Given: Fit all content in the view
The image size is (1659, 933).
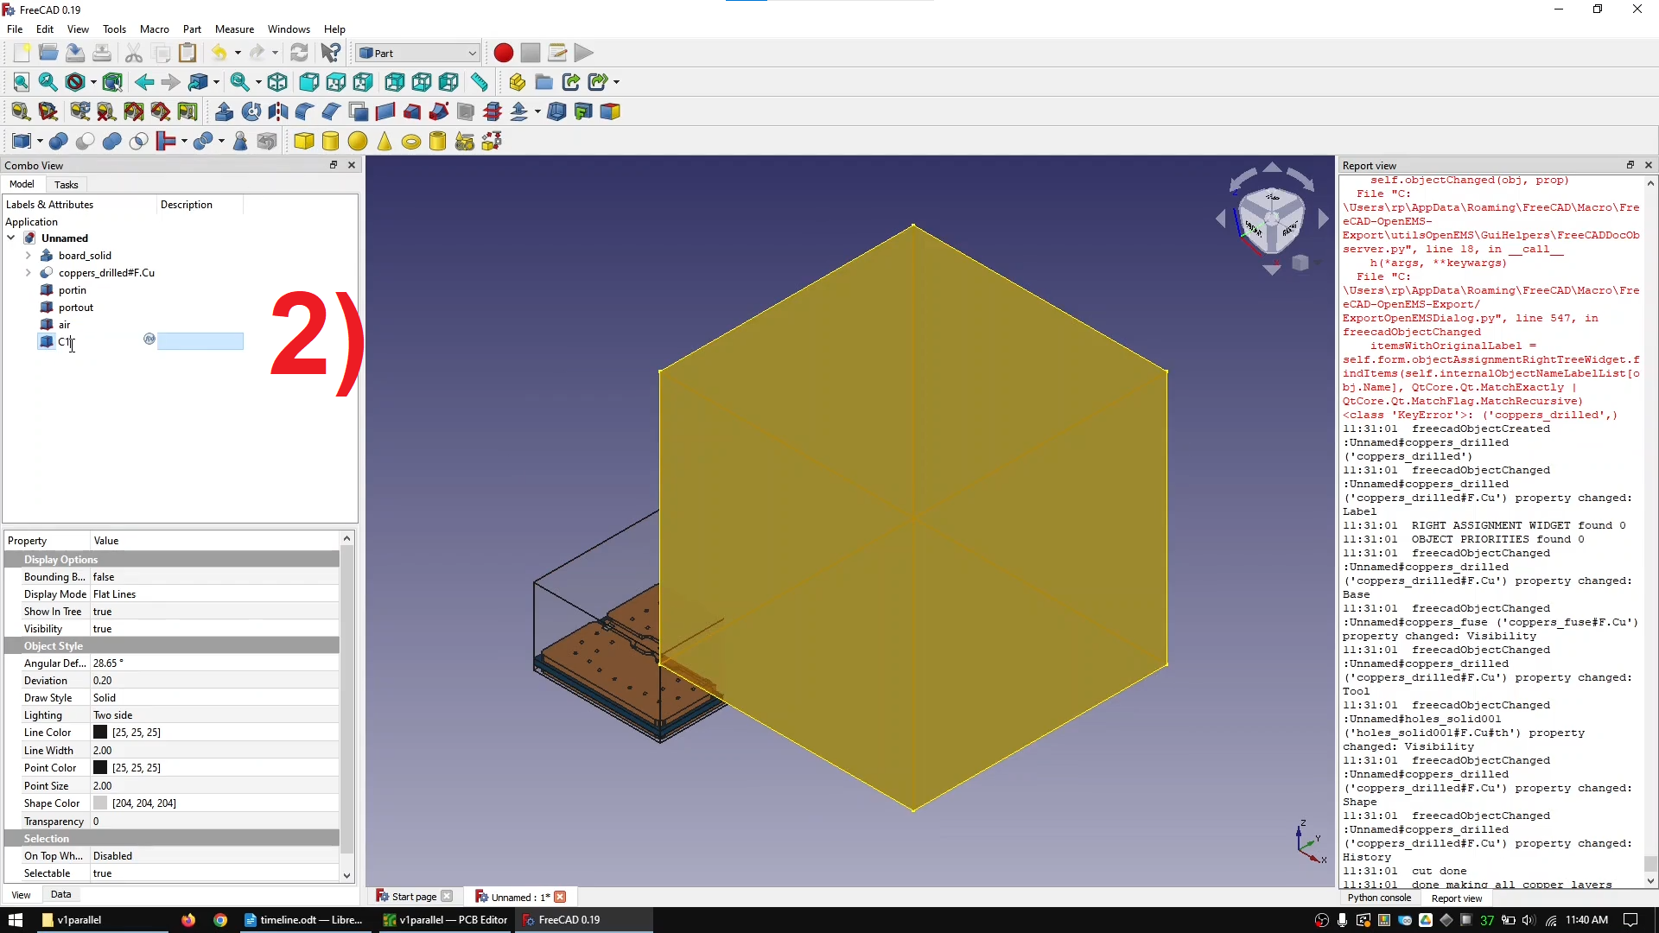Looking at the screenshot, I should point(21,82).
